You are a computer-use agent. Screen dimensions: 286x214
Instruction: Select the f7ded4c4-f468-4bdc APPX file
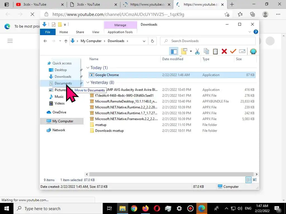coord(172,96)
